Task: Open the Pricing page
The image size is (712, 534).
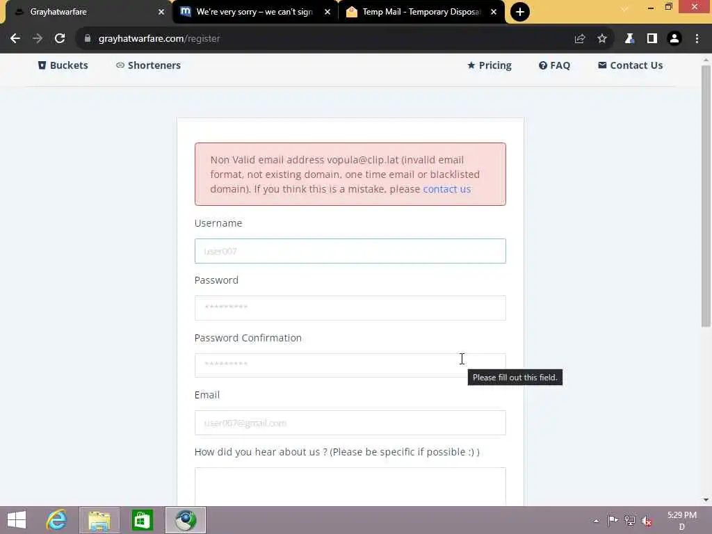Action: point(489,65)
